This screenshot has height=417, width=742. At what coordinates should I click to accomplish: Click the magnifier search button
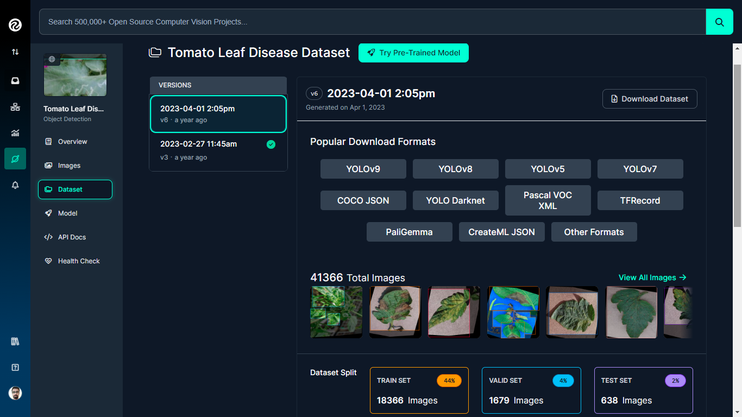[x=719, y=22]
